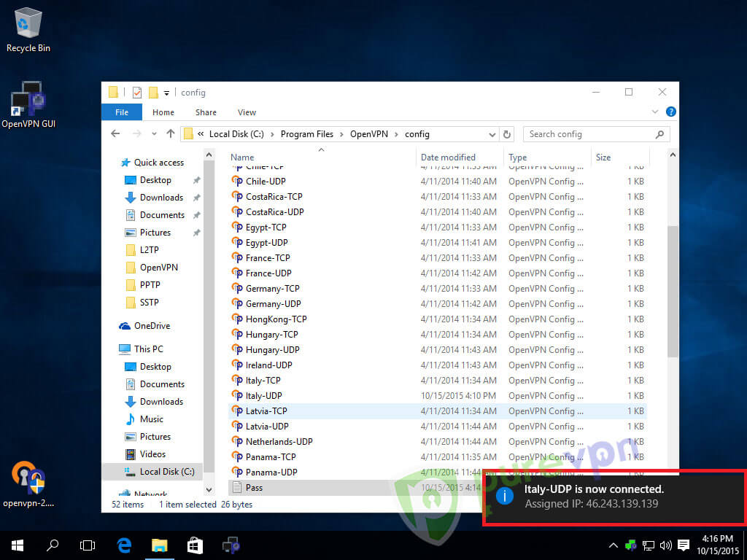Select Local Disk (C:) in navigation pane
This screenshot has width=747, height=560.
pyautogui.click(x=167, y=472)
